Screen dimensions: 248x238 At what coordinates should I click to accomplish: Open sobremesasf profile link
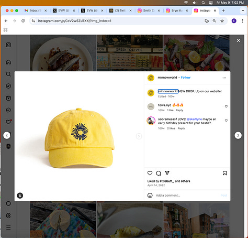point(167,119)
